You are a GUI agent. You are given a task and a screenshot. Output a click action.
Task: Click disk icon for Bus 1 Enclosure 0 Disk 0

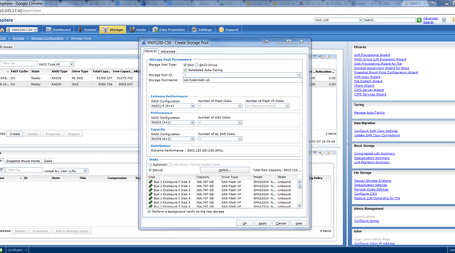coord(150,182)
